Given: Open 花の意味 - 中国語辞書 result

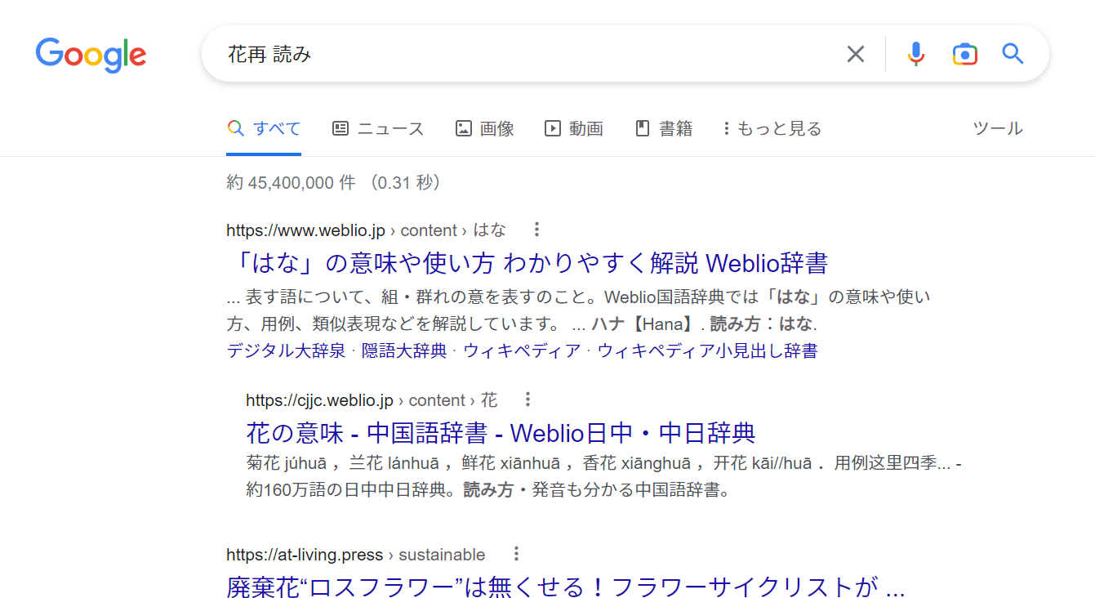Looking at the screenshot, I should pos(501,432).
